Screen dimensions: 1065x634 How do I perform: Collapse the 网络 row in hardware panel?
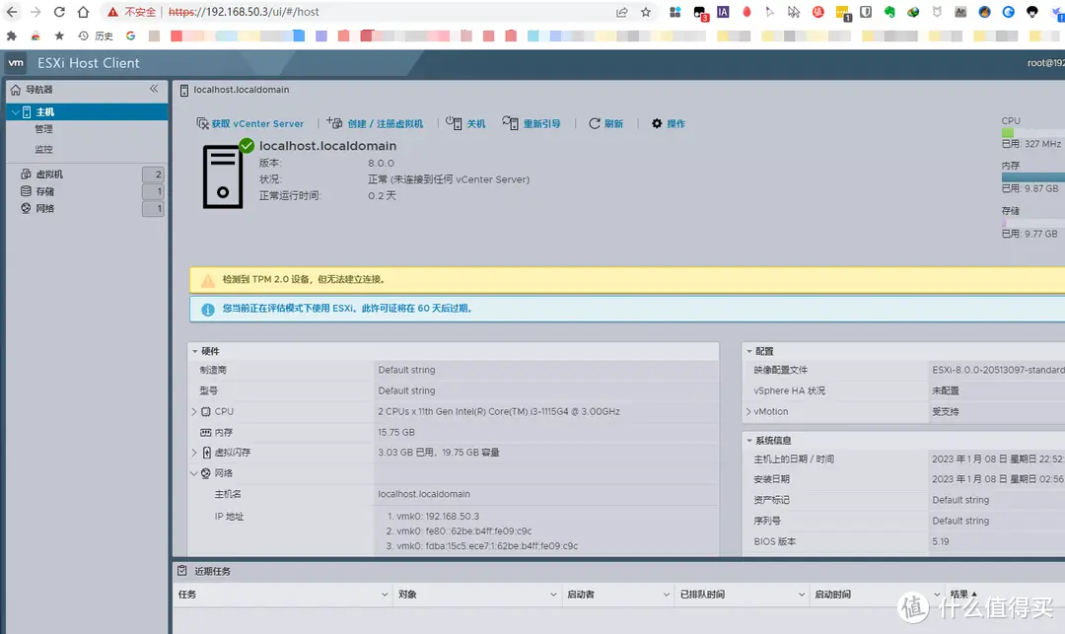[x=194, y=473]
